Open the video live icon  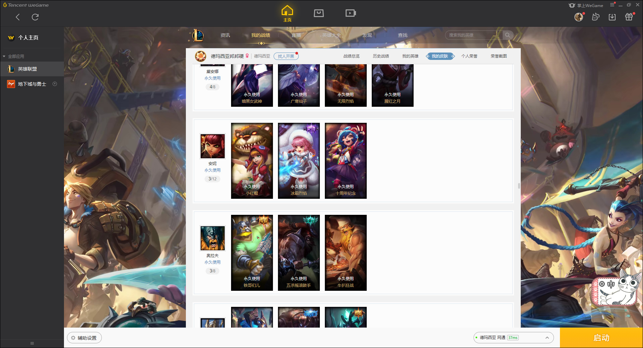click(351, 13)
